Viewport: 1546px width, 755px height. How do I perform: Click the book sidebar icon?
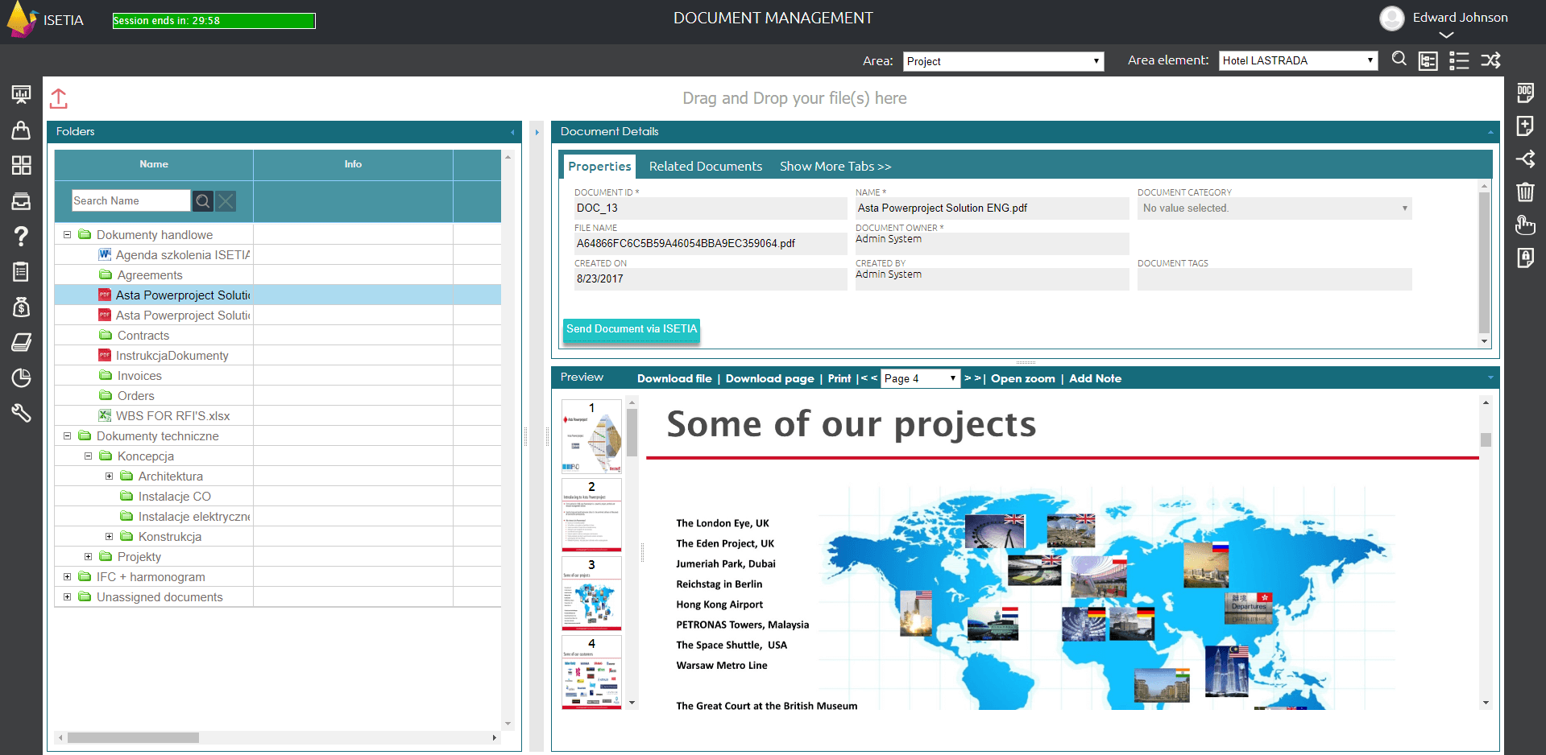[21, 342]
